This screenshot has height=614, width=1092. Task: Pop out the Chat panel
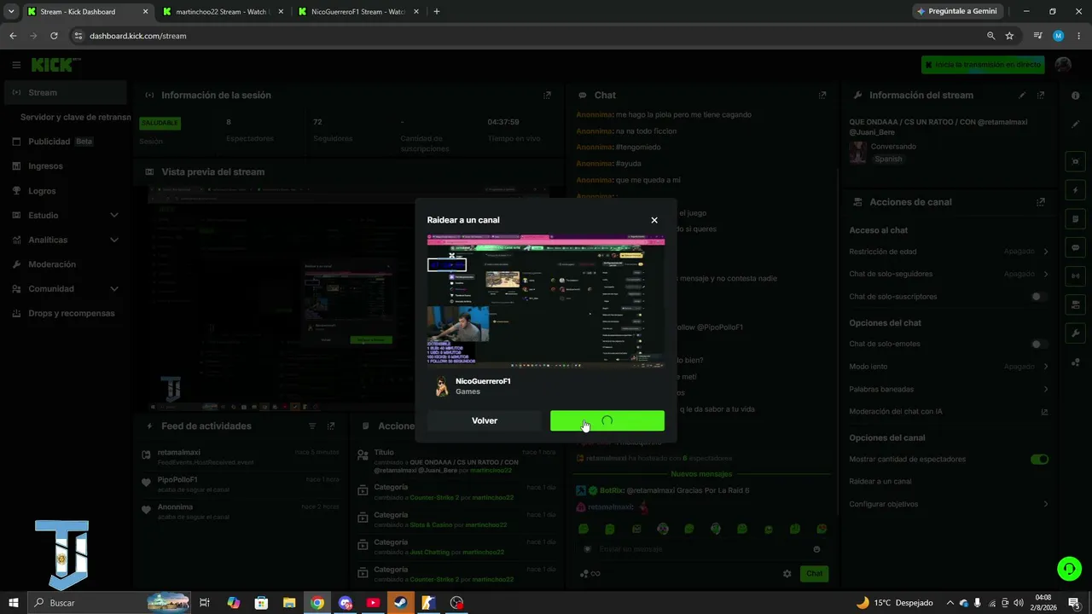pos(822,95)
